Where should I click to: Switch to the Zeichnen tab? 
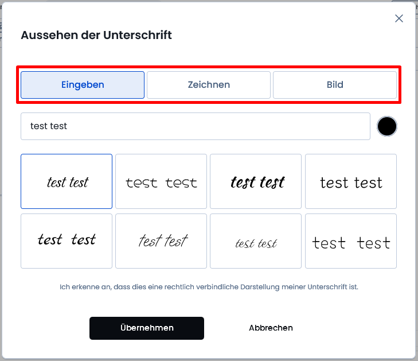[x=209, y=85]
